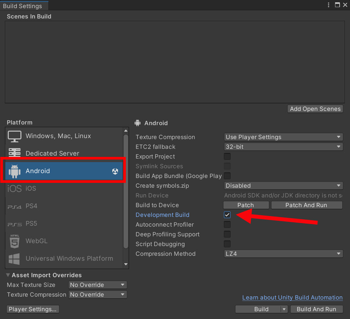The height and width of the screenshot is (319, 350).
Task: Enable Build App Bundle (Google Play) checkbox
Action: [x=227, y=176]
